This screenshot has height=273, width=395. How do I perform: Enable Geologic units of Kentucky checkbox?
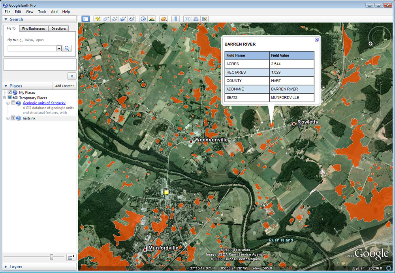[x=13, y=103]
